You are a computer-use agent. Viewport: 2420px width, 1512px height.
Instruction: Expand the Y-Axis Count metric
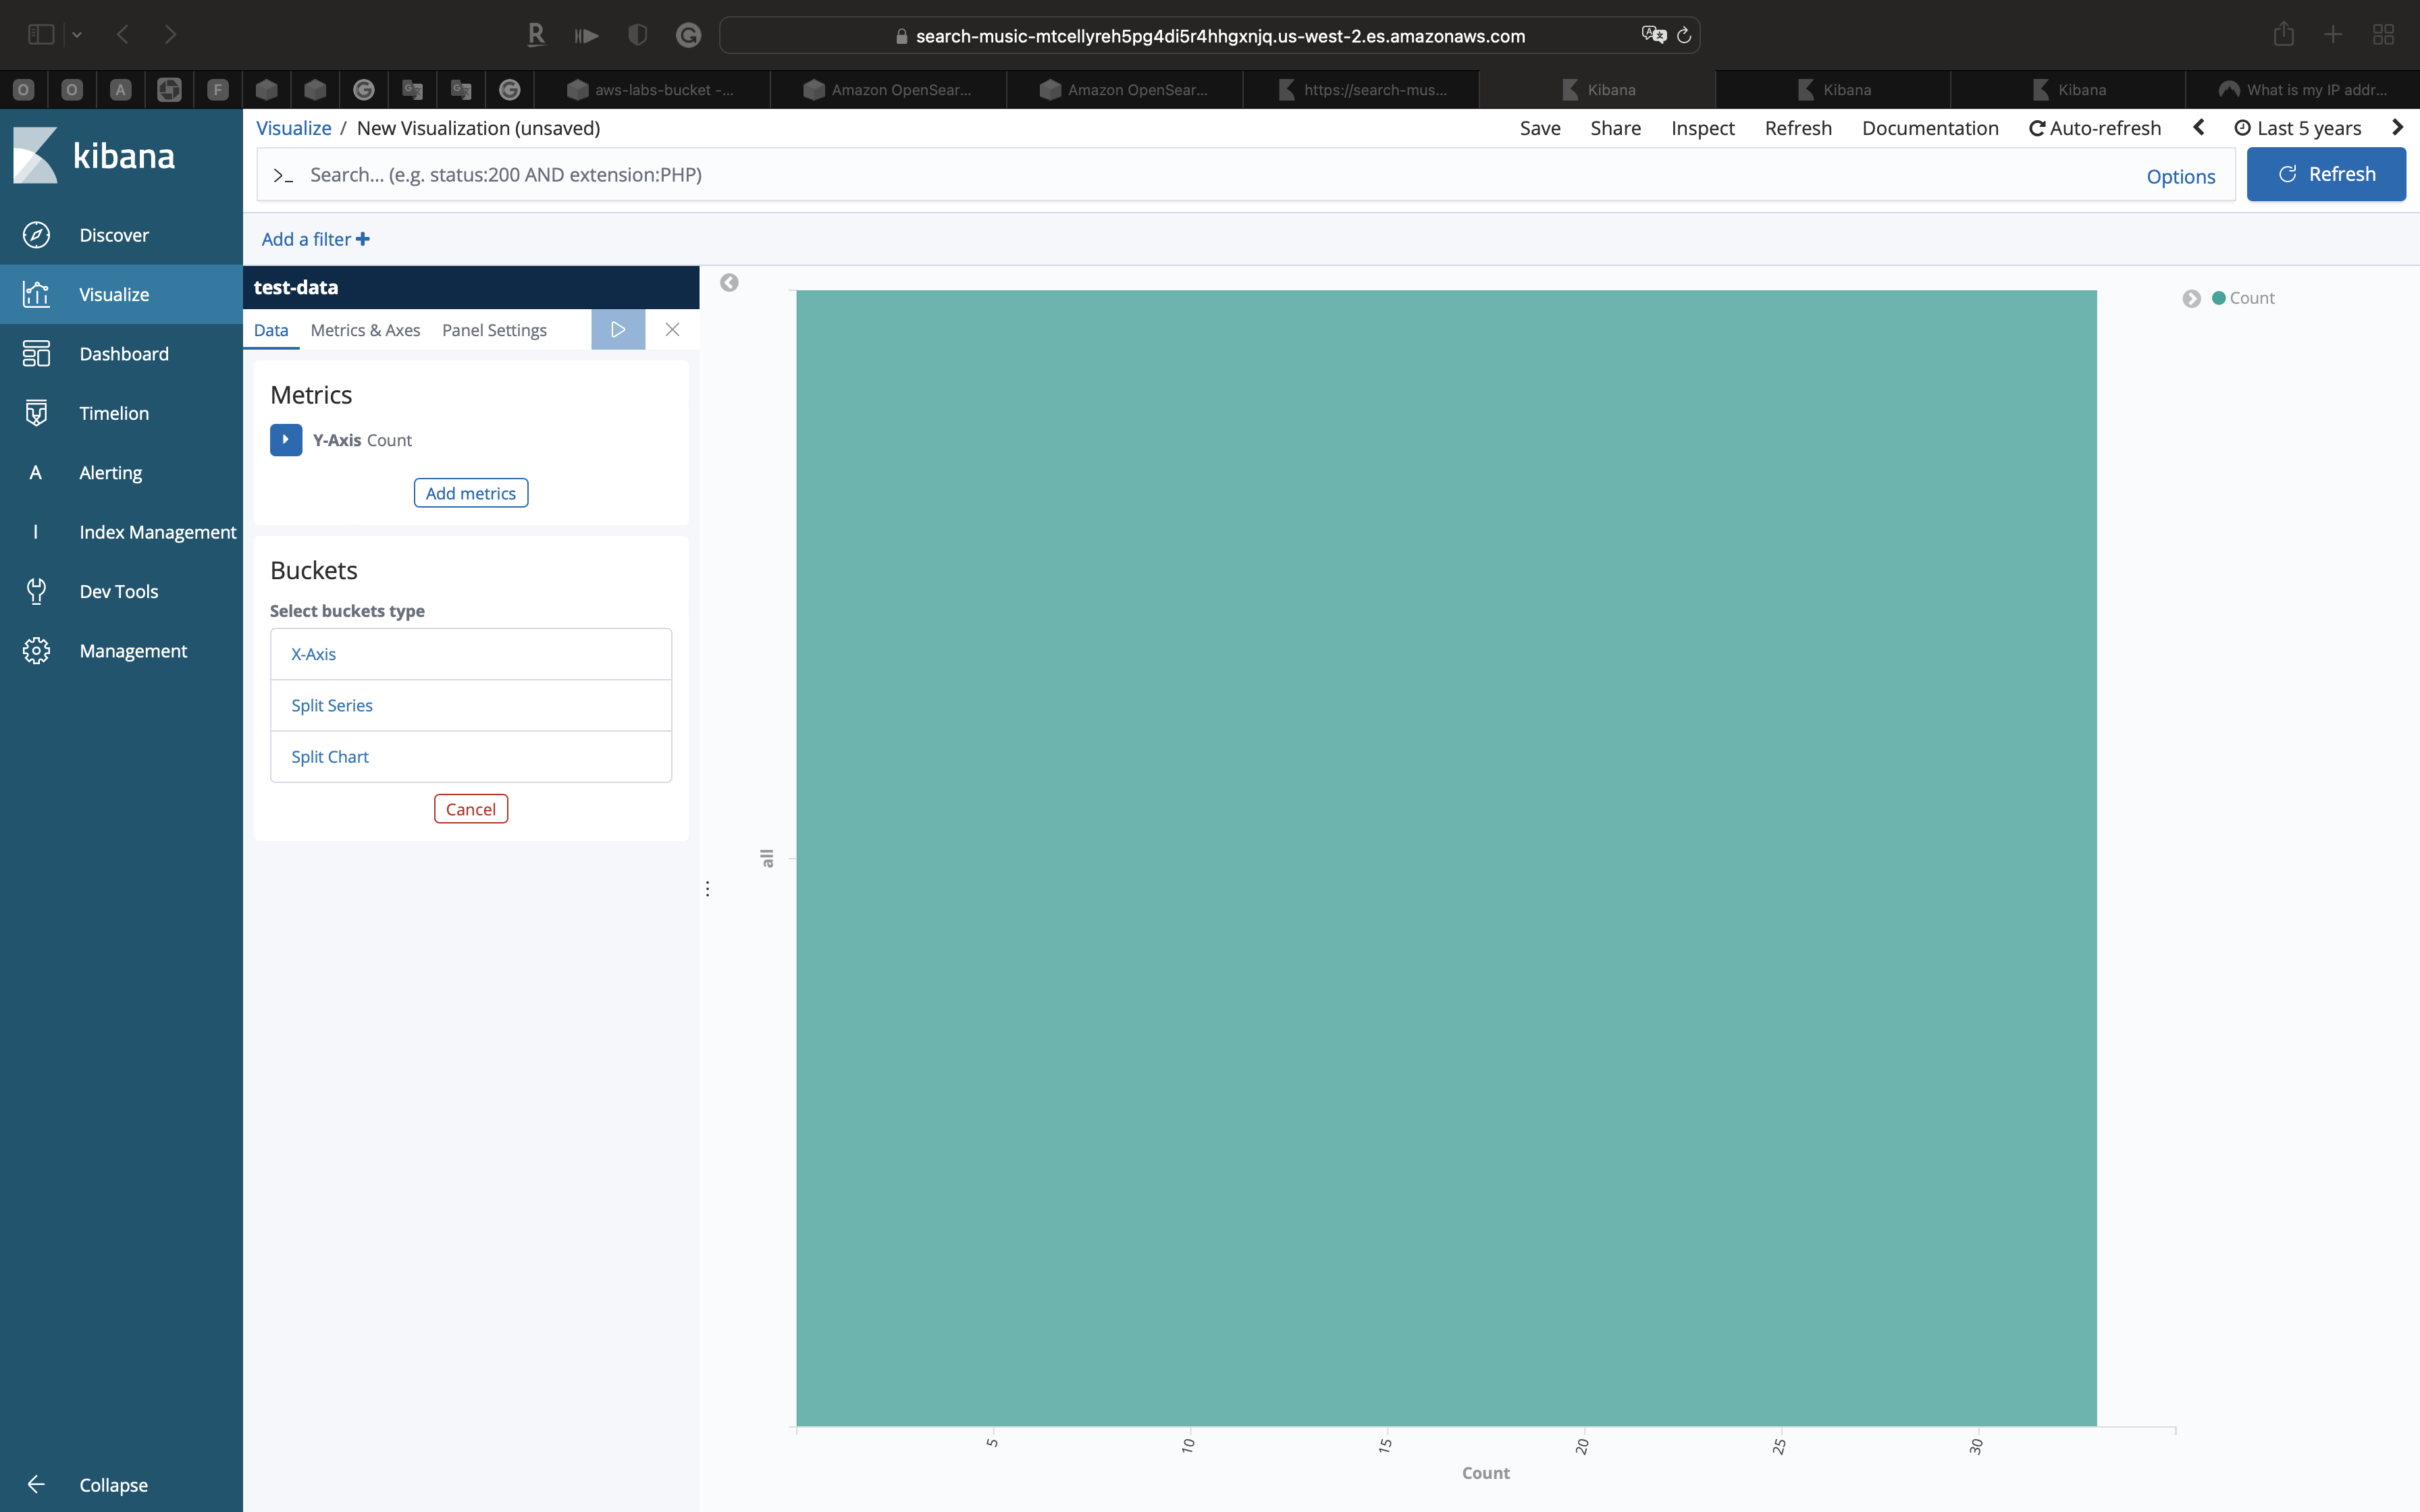[x=286, y=440]
